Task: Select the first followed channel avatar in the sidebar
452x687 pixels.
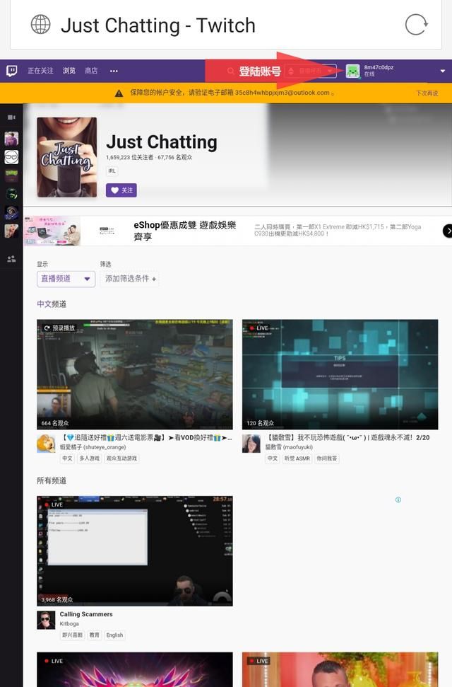Action: point(11,139)
